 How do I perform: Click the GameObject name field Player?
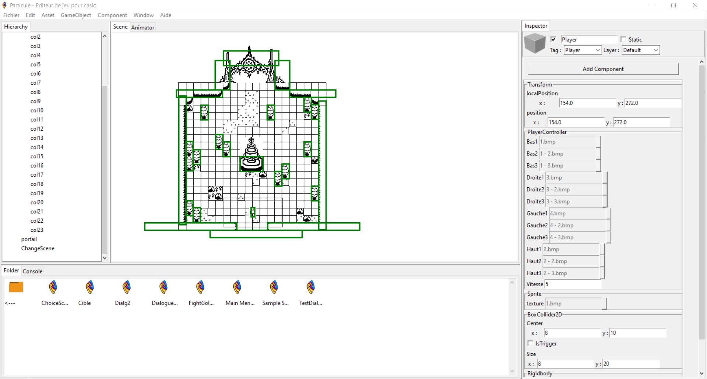(589, 39)
